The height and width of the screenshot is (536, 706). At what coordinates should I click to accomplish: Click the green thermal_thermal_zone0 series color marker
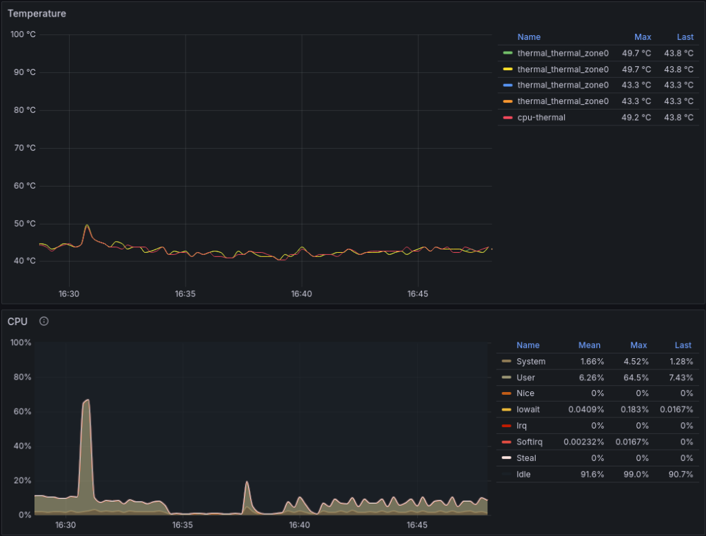[508, 53]
